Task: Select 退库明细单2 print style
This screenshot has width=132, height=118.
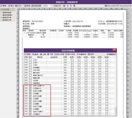Action: (1, 15)
